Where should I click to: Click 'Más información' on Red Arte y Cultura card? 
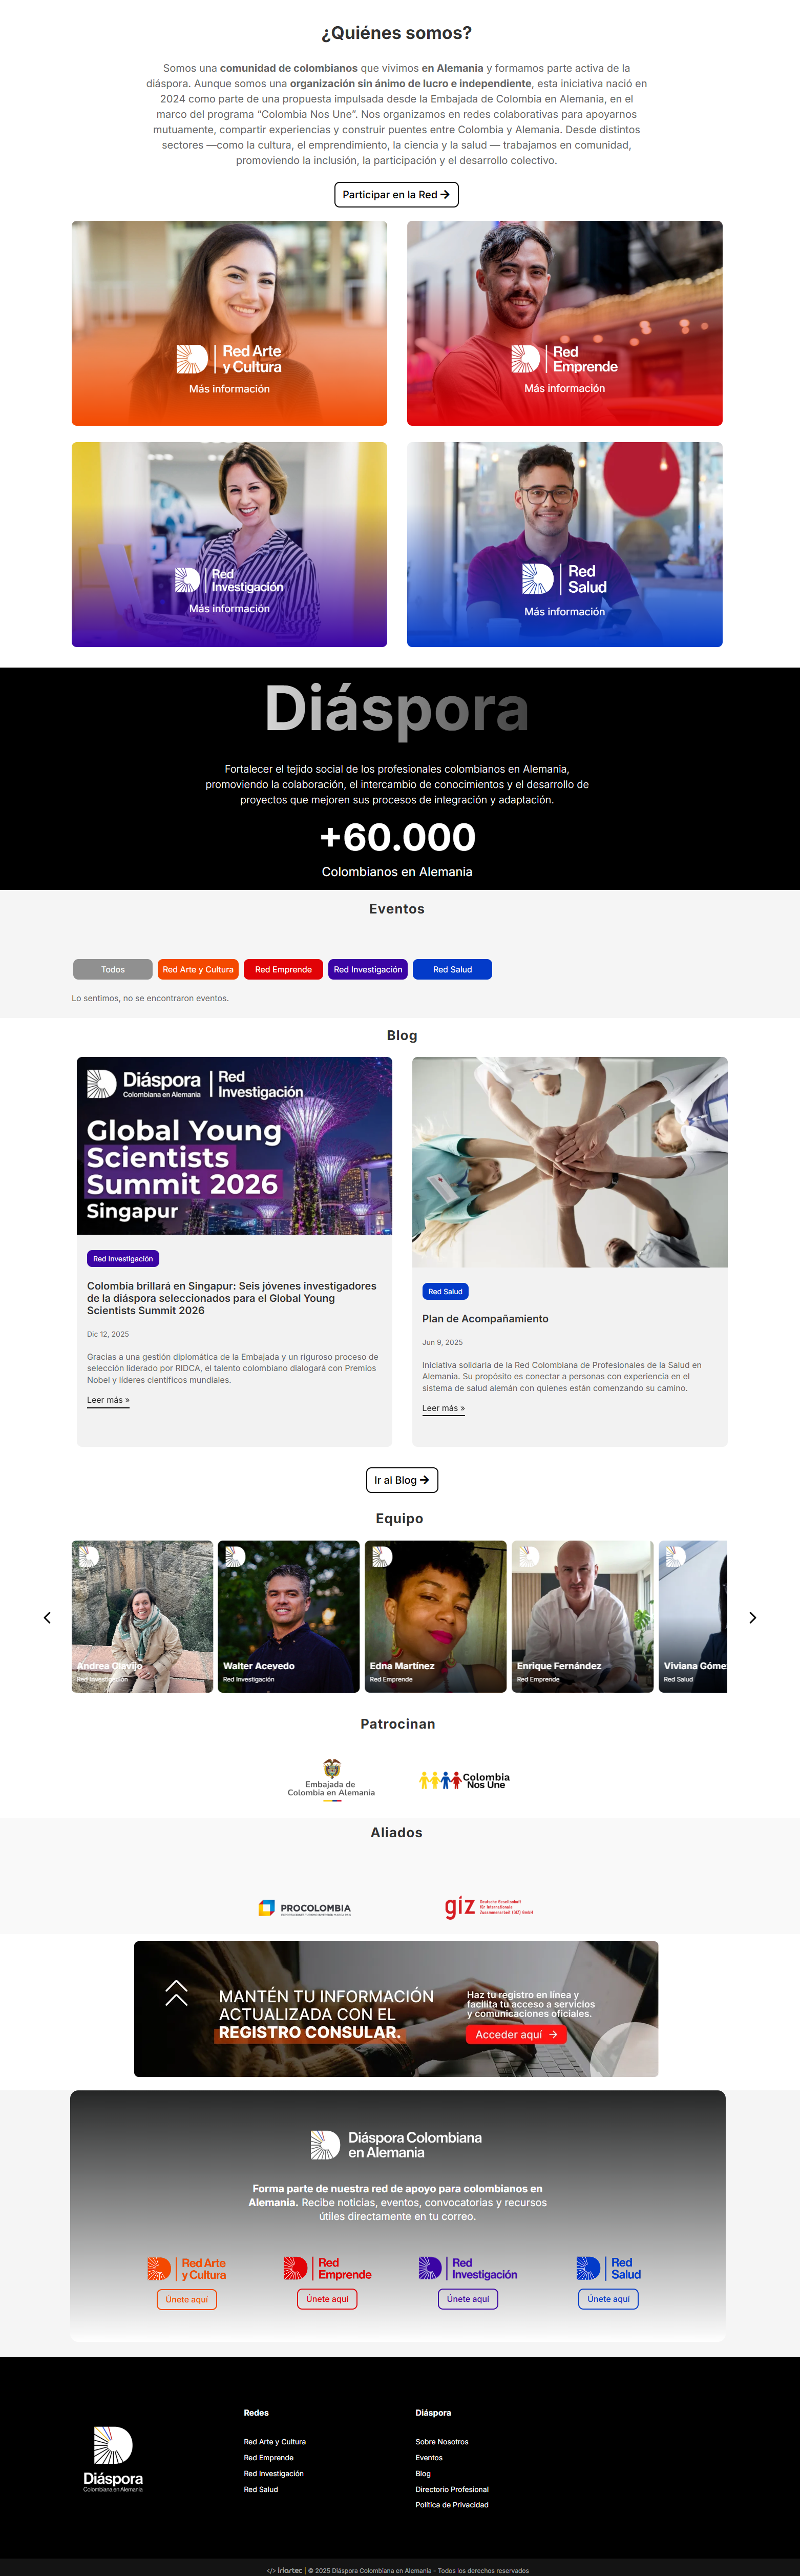click(229, 389)
